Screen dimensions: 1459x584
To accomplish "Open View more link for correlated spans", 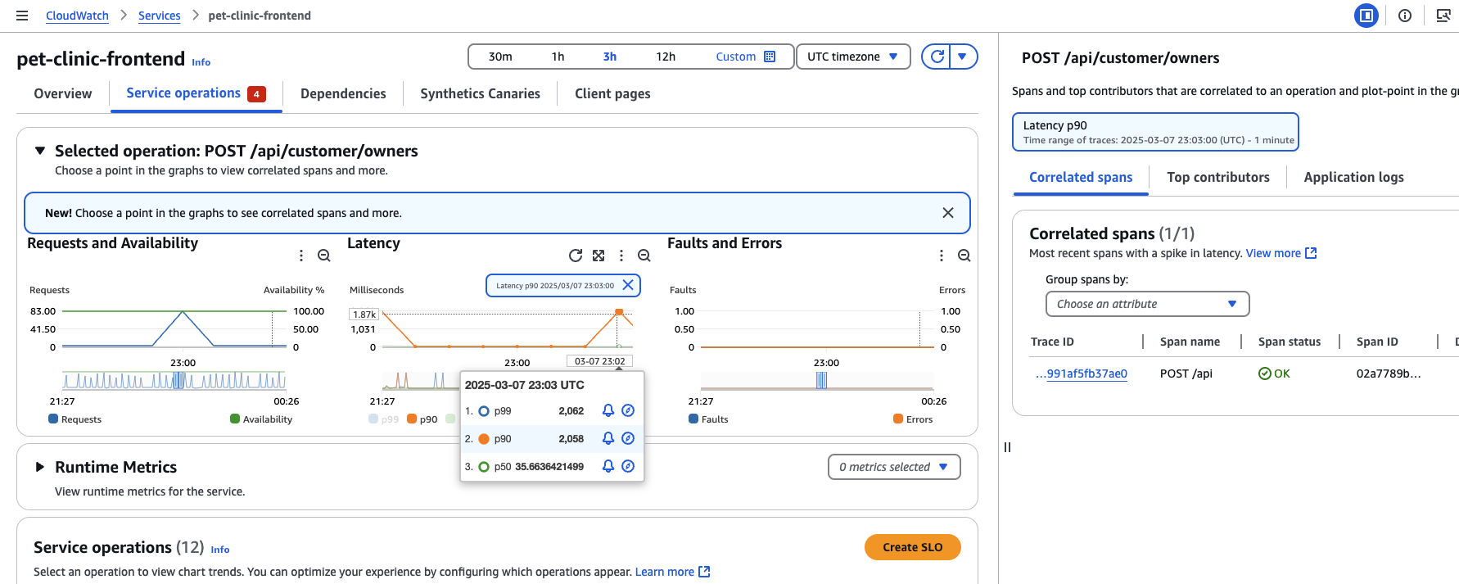I will [x=1281, y=253].
